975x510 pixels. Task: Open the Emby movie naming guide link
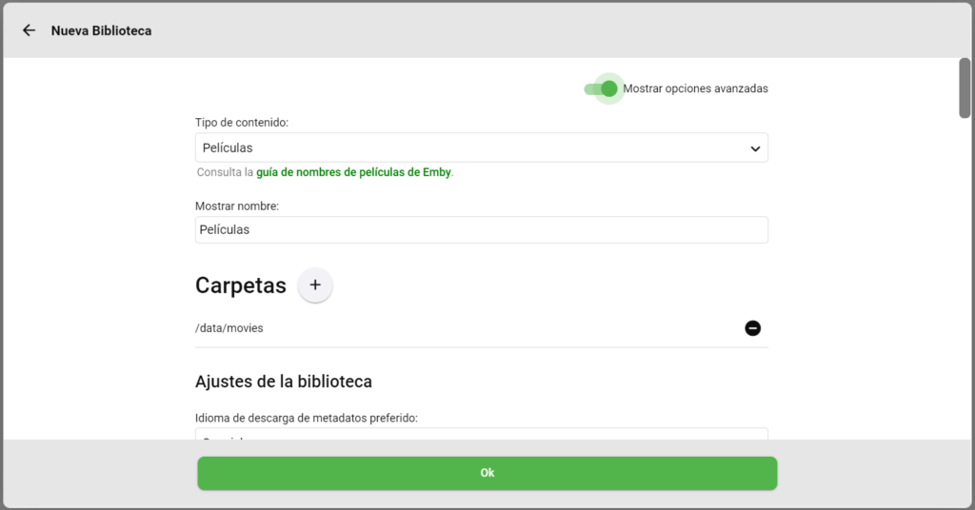coord(354,172)
